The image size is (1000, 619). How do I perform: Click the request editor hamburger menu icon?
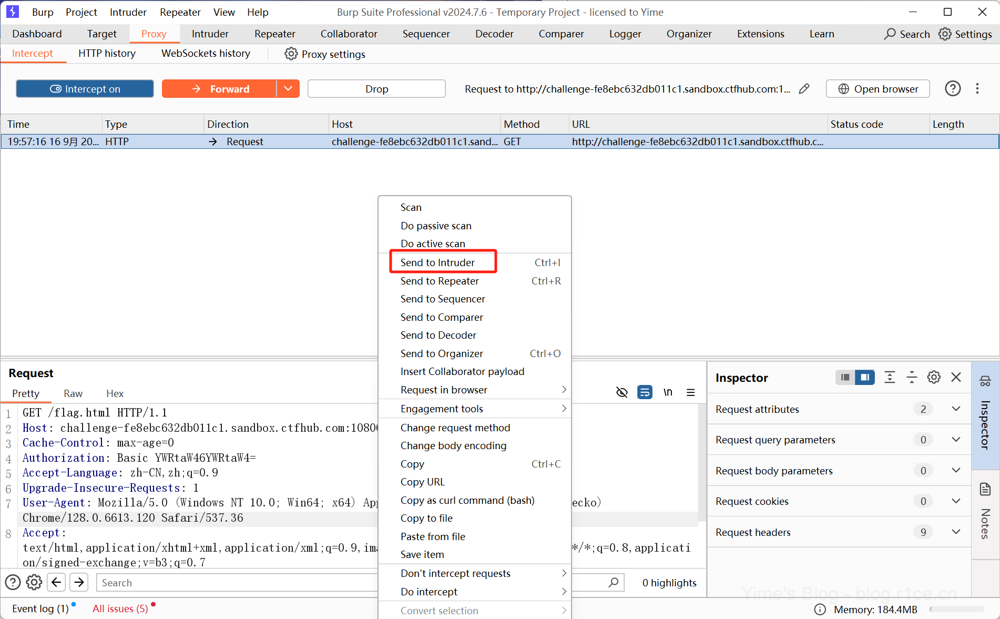pos(691,392)
